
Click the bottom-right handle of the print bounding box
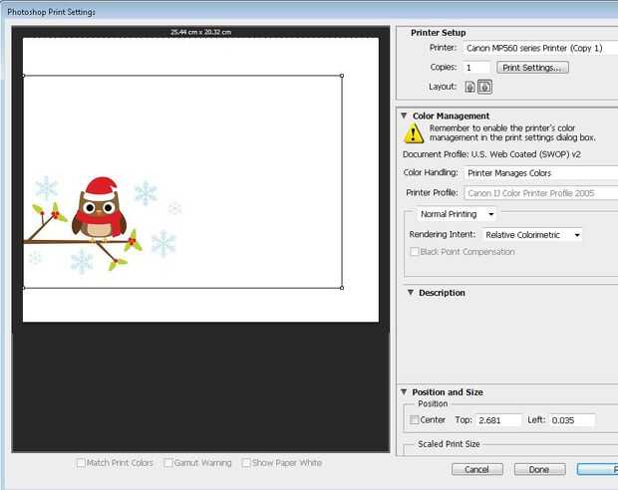342,288
